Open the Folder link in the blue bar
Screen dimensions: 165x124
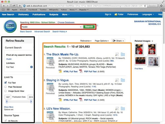(119, 14)
